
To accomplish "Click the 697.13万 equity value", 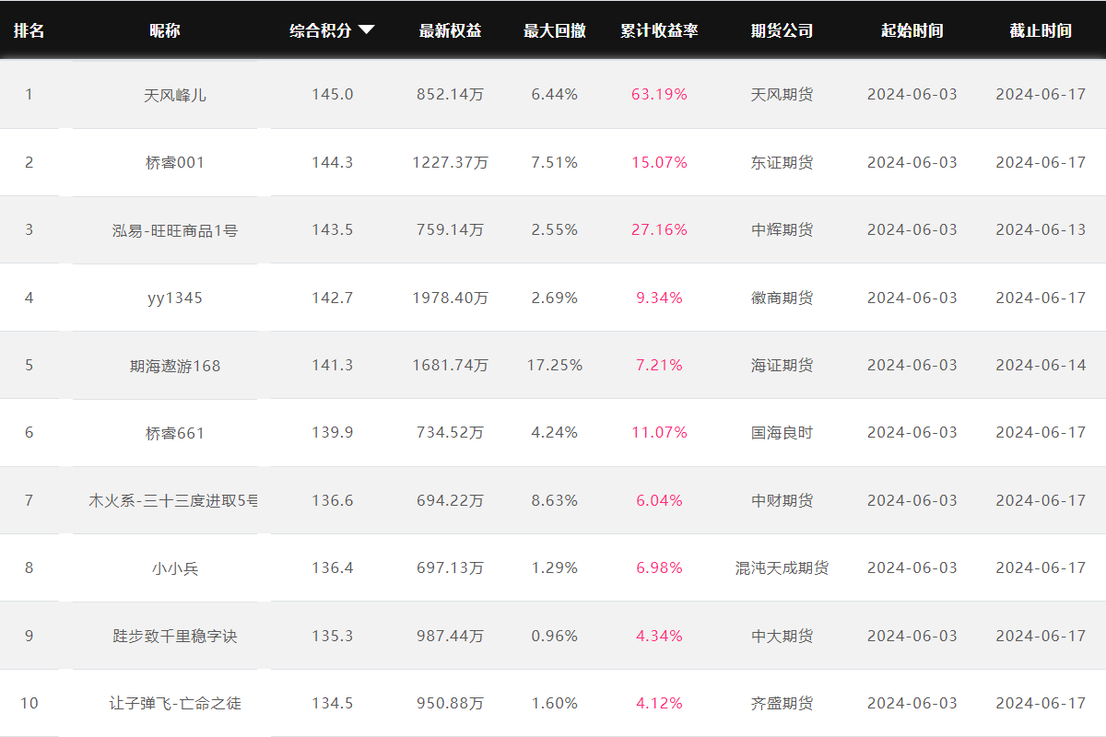I will pyautogui.click(x=450, y=567).
